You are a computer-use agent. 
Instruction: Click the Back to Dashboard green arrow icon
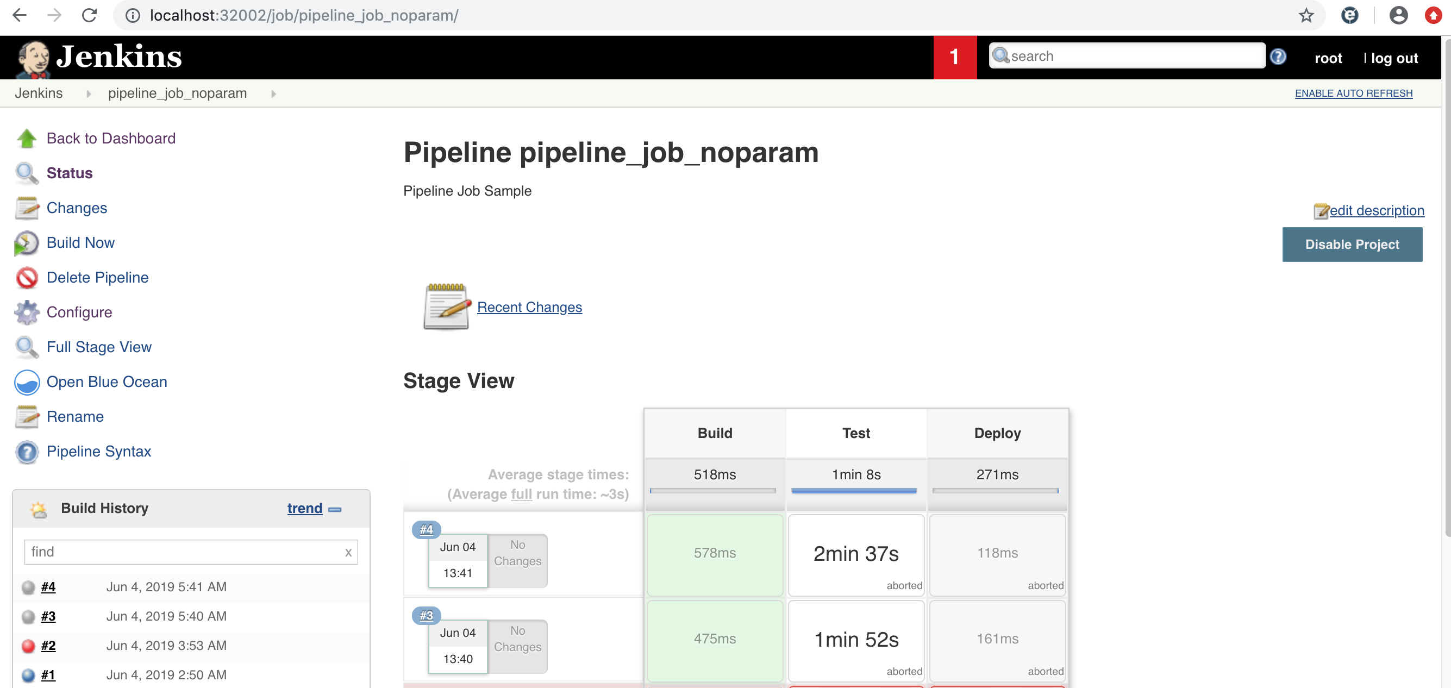(x=26, y=138)
